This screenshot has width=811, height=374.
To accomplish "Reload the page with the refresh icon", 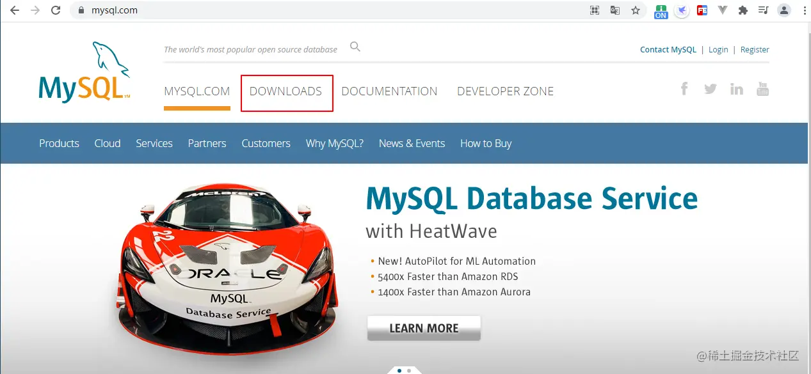I will [x=56, y=10].
